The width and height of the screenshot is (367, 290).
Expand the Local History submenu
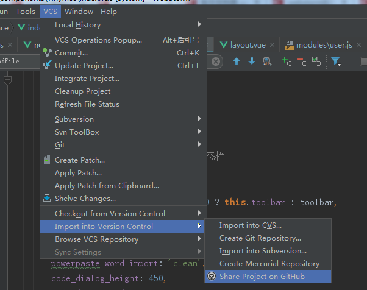pos(123,25)
